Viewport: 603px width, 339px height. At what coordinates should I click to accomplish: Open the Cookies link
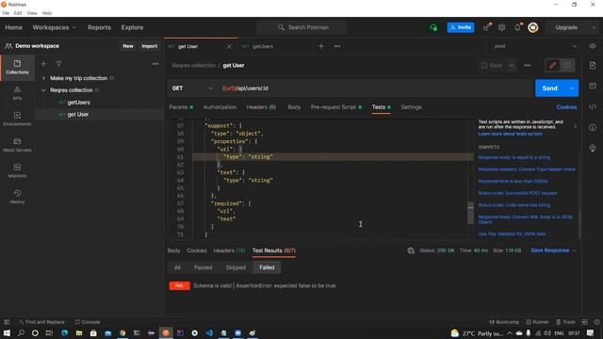pyautogui.click(x=566, y=107)
